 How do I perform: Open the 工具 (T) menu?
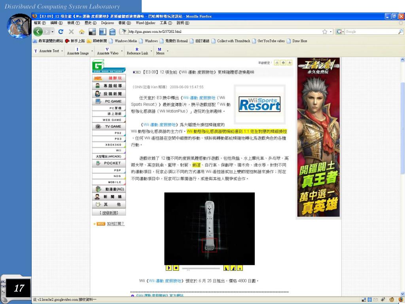click(x=166, y=23)
